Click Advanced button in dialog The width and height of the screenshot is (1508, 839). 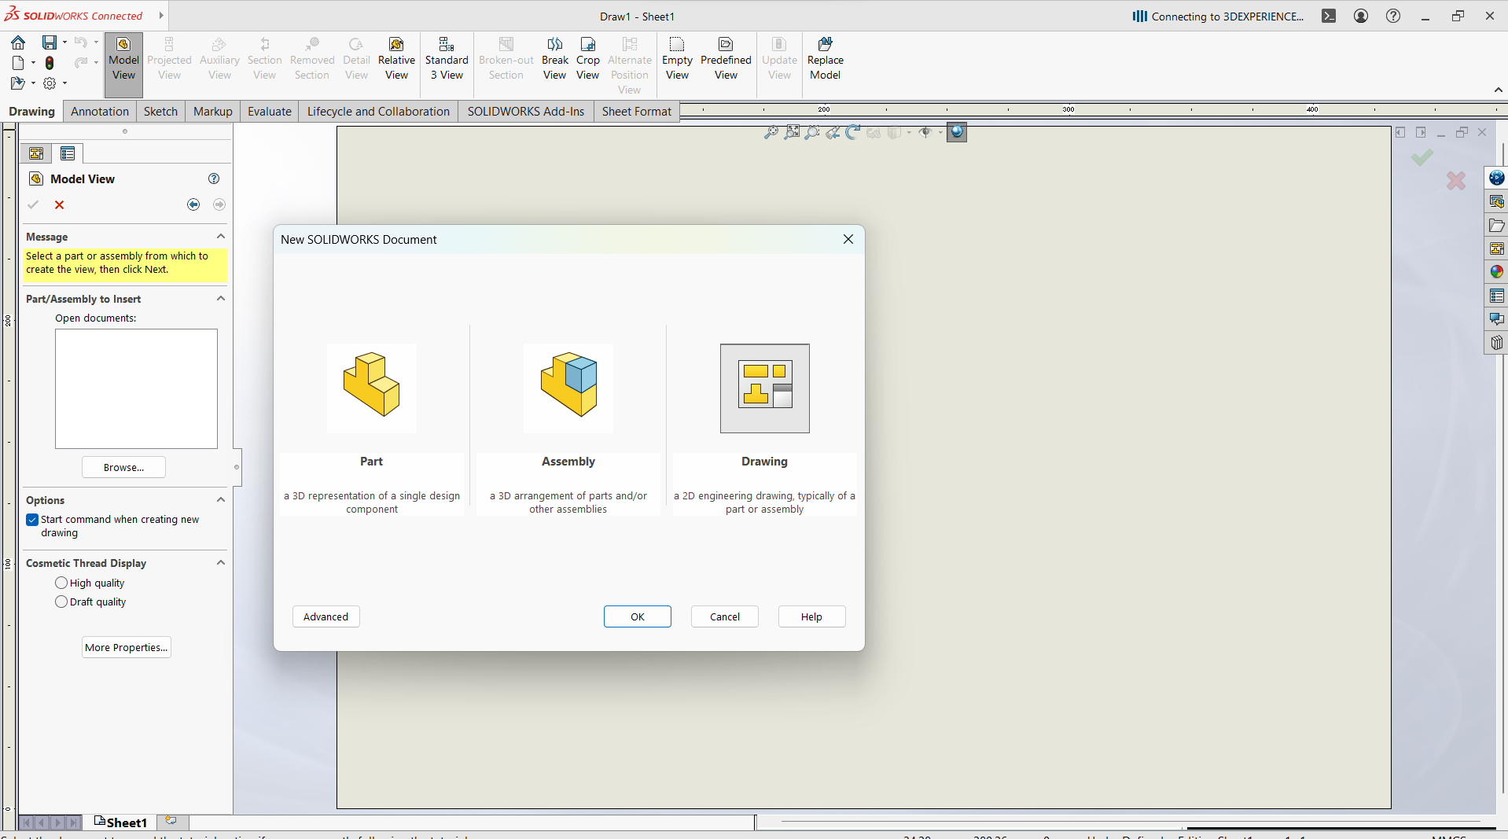[326, 616]
